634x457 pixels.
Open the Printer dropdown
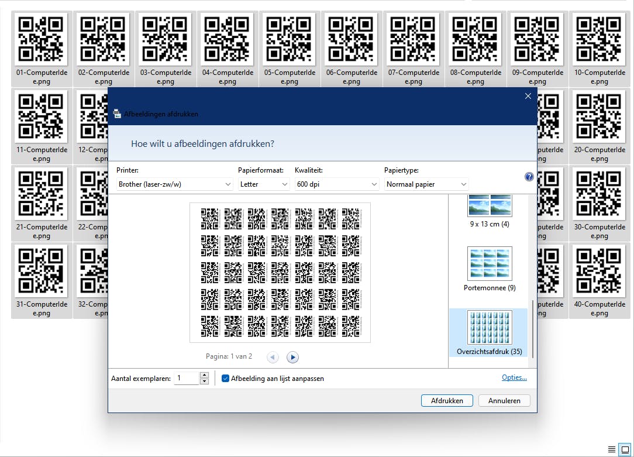point(175,184)
